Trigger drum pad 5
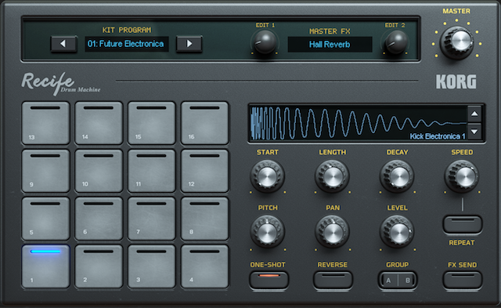 pyautogui.click(x=45, y=219)
